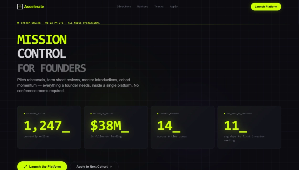The image size is (299, 170).
Task: Click the COHORTS_RUNNING label
Action: click(169, 114)
